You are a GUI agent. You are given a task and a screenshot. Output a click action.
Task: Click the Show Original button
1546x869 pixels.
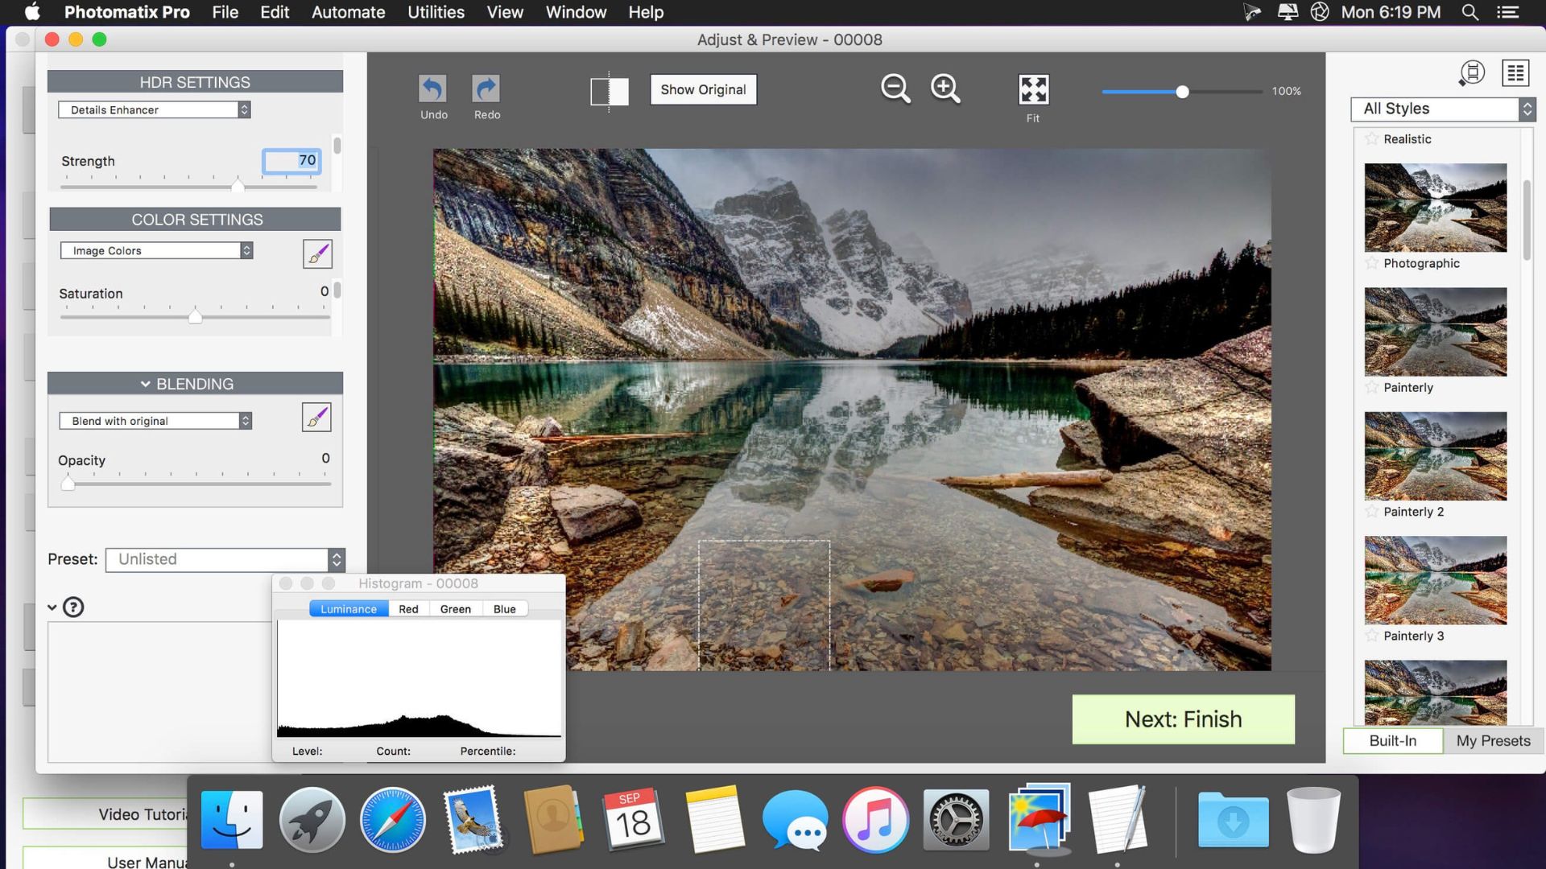tap(703, 88)
